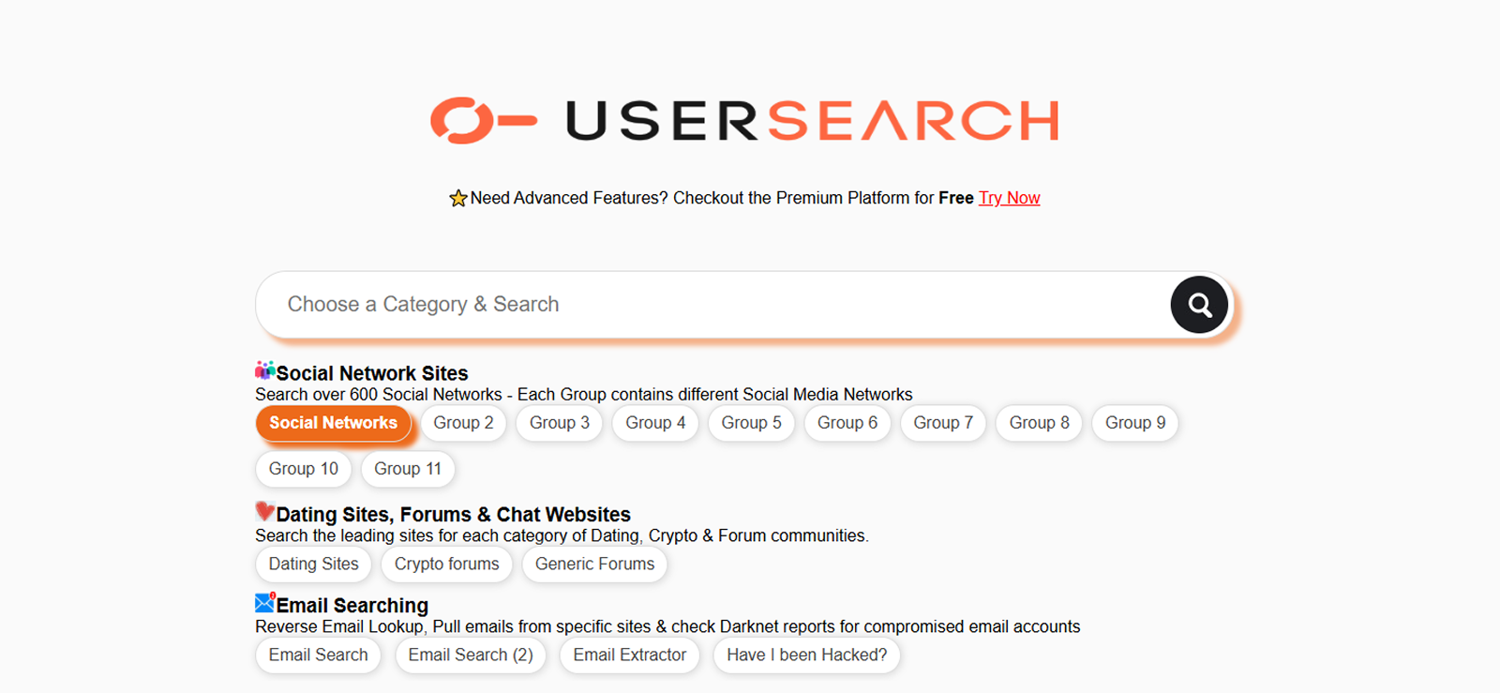
Task: Switch to Group 9 category
Action: (x=1134, y=423)
